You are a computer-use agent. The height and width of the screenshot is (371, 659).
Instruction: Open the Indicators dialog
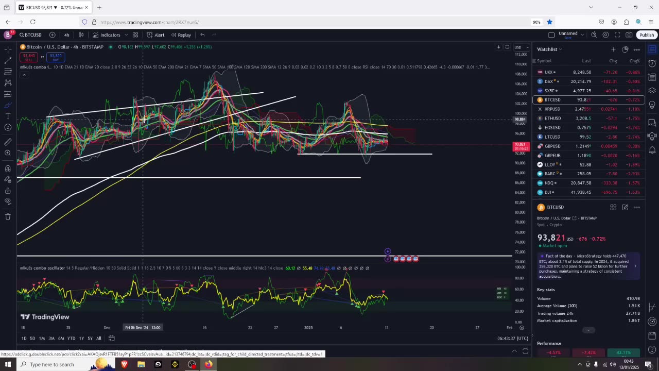click(x=107, y=35)
